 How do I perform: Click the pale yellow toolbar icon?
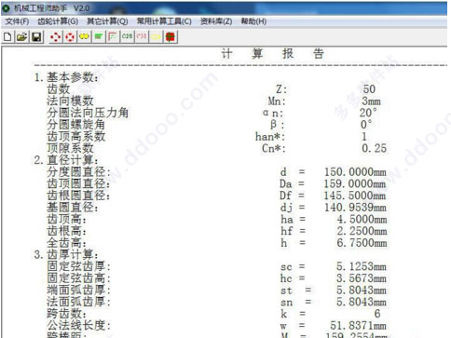point(156,37)
